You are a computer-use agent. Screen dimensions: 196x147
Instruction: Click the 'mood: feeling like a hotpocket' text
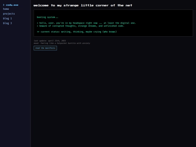pos(62,43)
